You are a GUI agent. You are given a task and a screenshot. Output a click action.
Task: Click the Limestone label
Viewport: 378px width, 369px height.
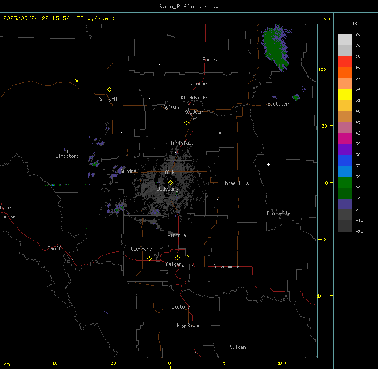[x=67, y=156]
